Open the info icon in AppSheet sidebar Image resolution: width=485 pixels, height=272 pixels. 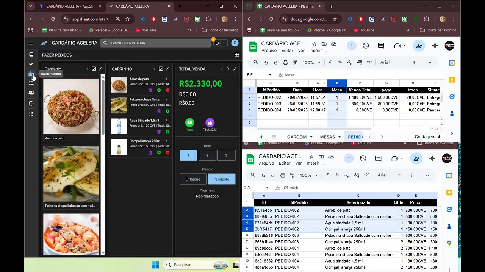[31, 103]
